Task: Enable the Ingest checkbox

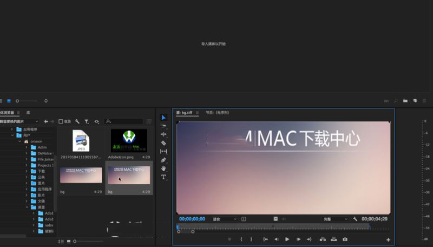Action: [x=61, y=121]
